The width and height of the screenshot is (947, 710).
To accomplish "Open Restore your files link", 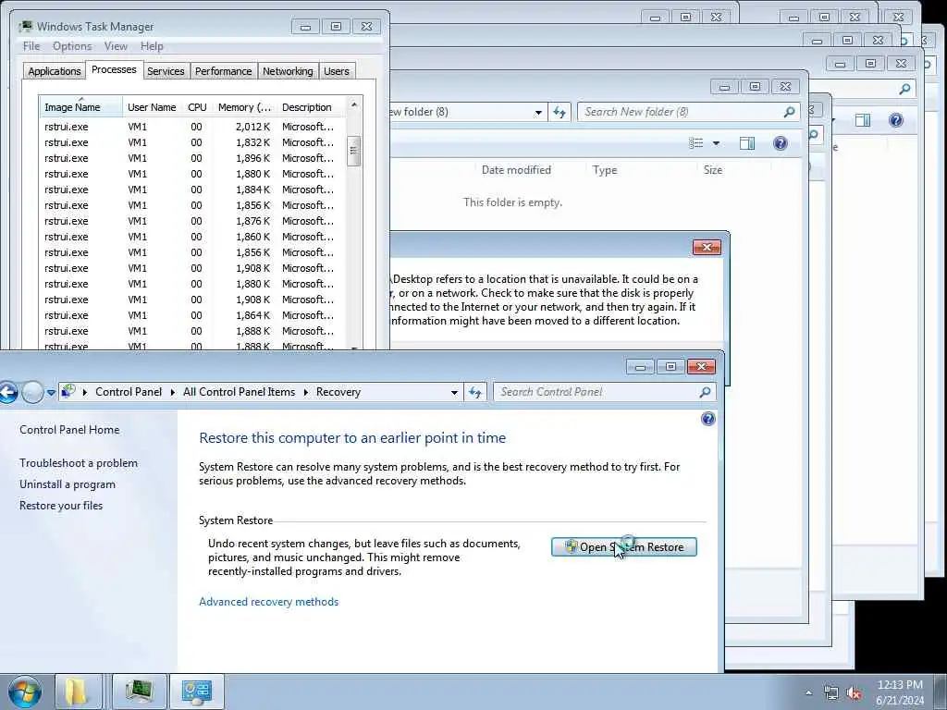I will (61, 506).
